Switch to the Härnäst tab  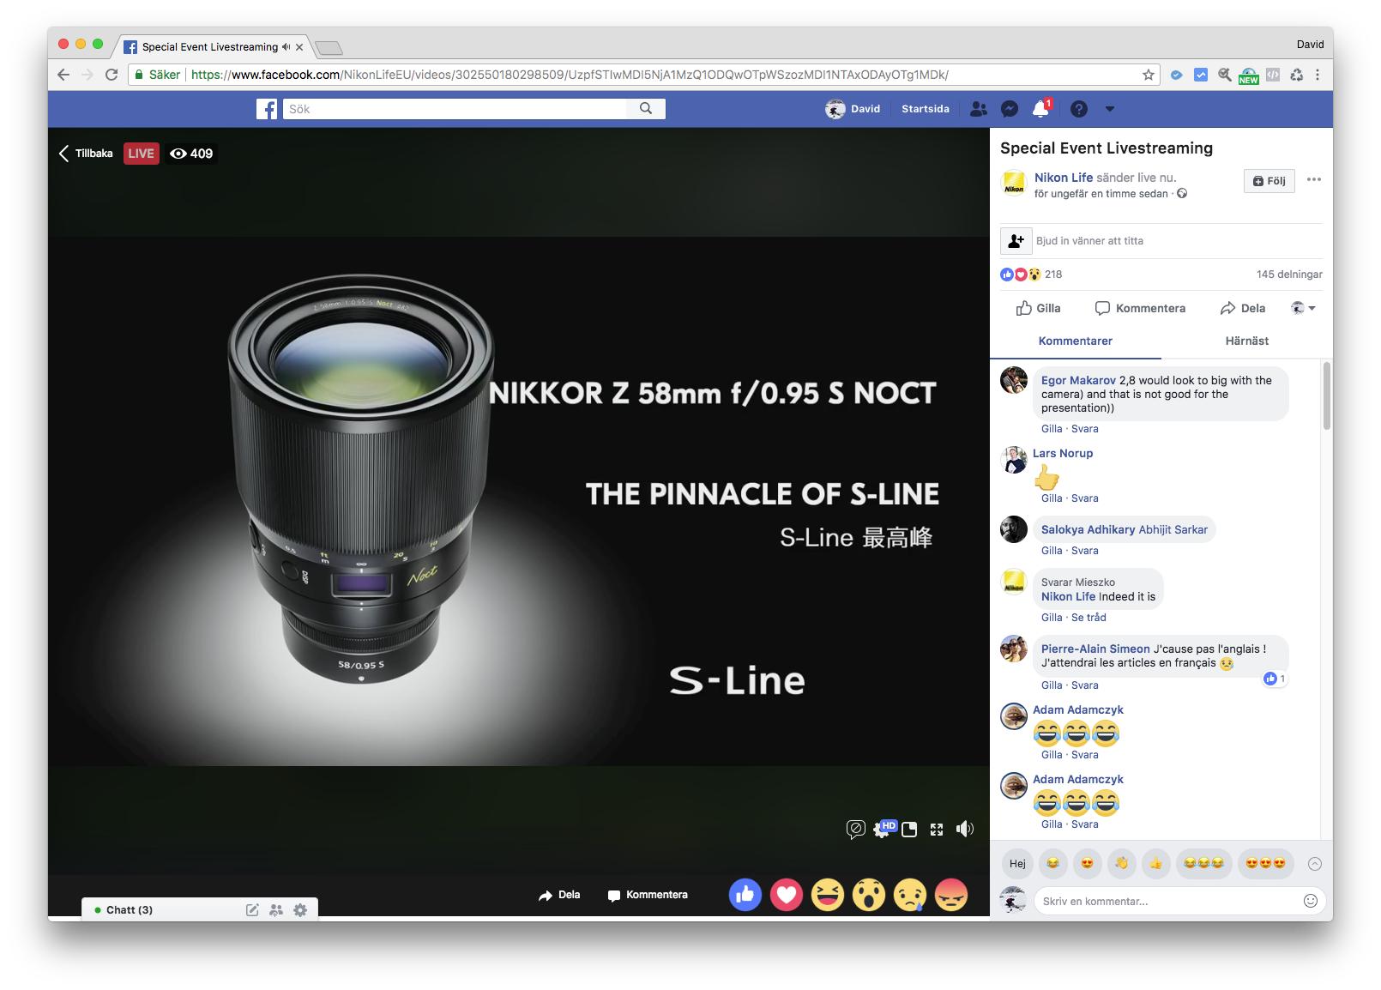tap(1246, 341)
